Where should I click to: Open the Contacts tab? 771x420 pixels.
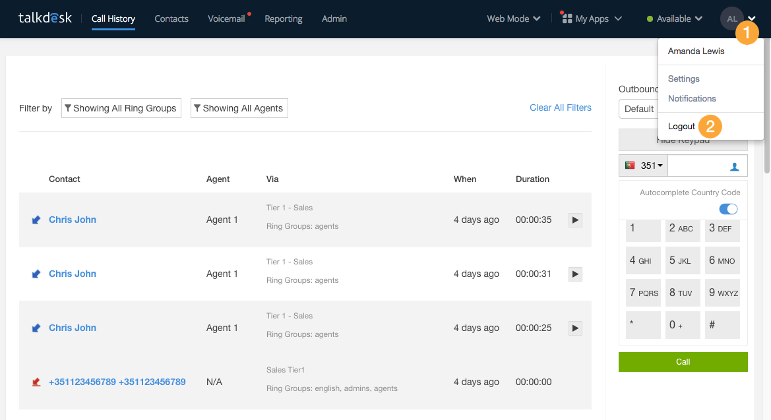171,18
